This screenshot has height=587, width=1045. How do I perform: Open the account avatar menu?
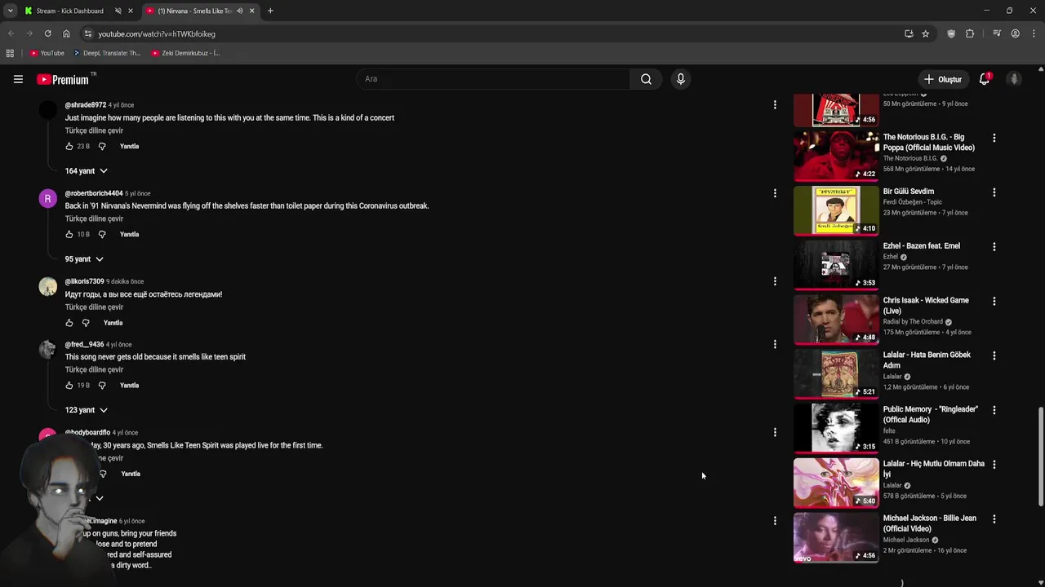[1014, 79]
